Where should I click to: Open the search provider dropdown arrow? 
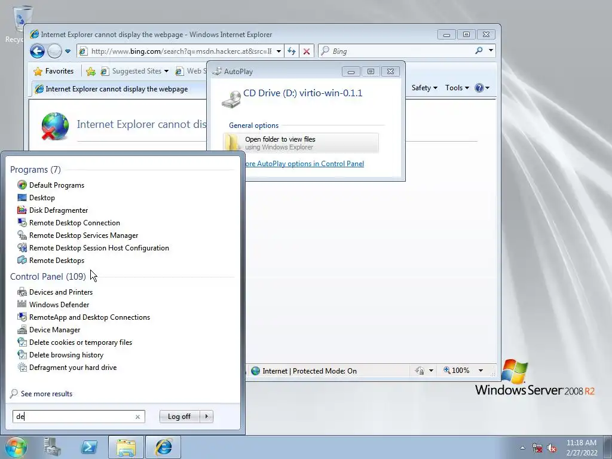tap(491, 51)
